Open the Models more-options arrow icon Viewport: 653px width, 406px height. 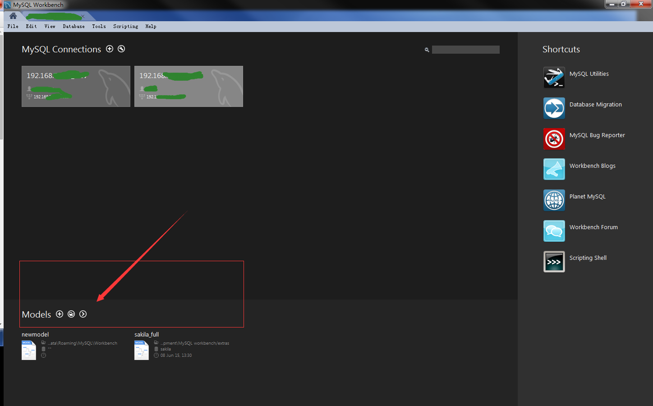[83, 314]
